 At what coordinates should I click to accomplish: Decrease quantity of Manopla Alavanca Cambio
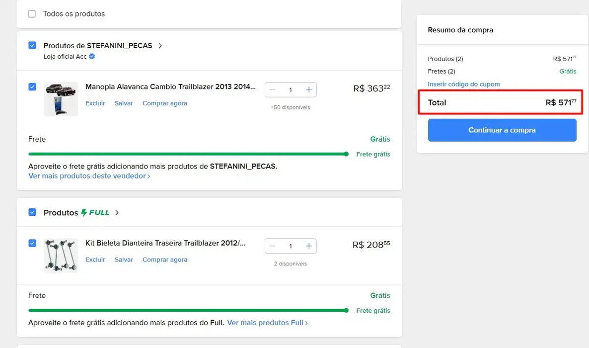[272, 90]
